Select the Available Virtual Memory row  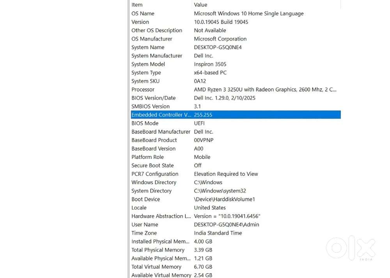pos(236,275)
